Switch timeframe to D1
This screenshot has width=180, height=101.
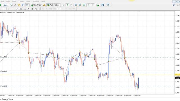(x=66, y=9)
